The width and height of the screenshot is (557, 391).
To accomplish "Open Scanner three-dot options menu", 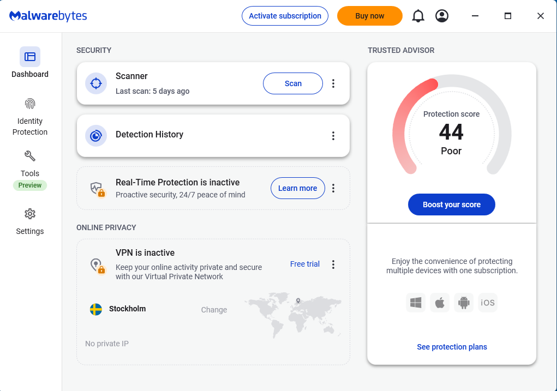I will point(333,83).
